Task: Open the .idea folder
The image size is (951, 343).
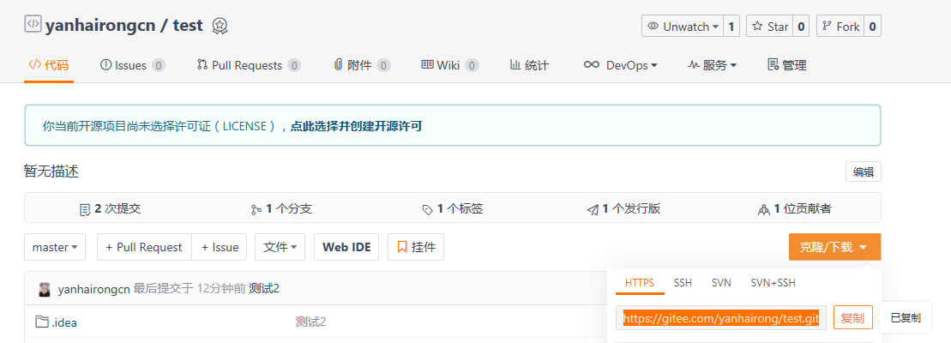Action: [x=63, y=322]
